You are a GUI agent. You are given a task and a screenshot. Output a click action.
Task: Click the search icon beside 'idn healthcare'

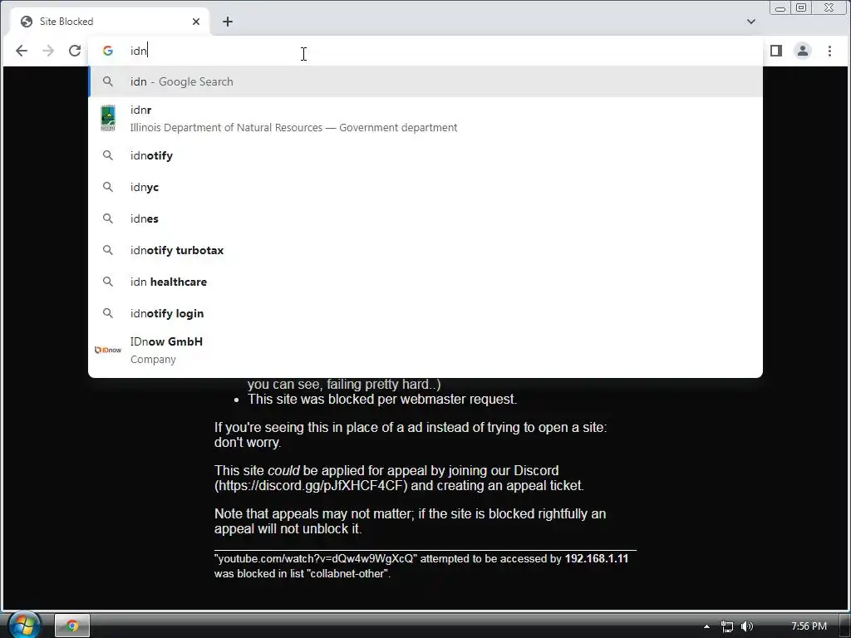tap(108, 281)
